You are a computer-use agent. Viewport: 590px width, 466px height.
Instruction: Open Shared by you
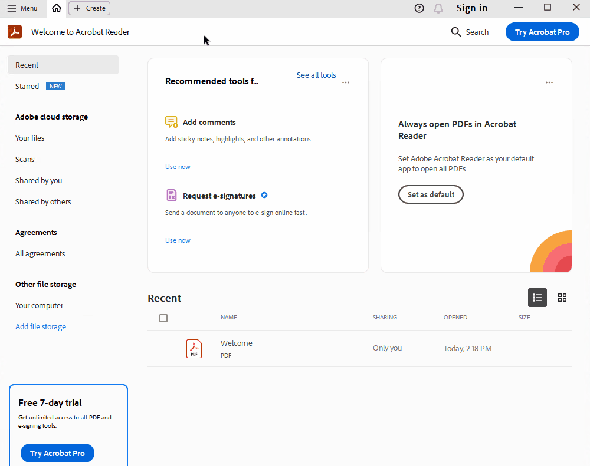coord(39,180)
